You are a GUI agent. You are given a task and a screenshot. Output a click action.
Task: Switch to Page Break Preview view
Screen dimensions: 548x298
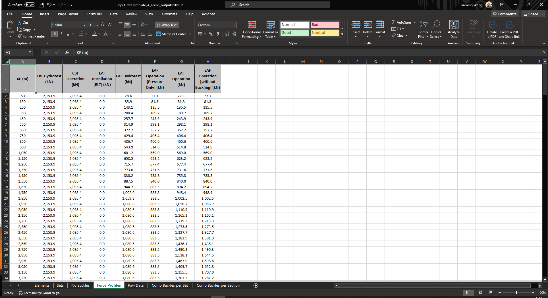491,293
